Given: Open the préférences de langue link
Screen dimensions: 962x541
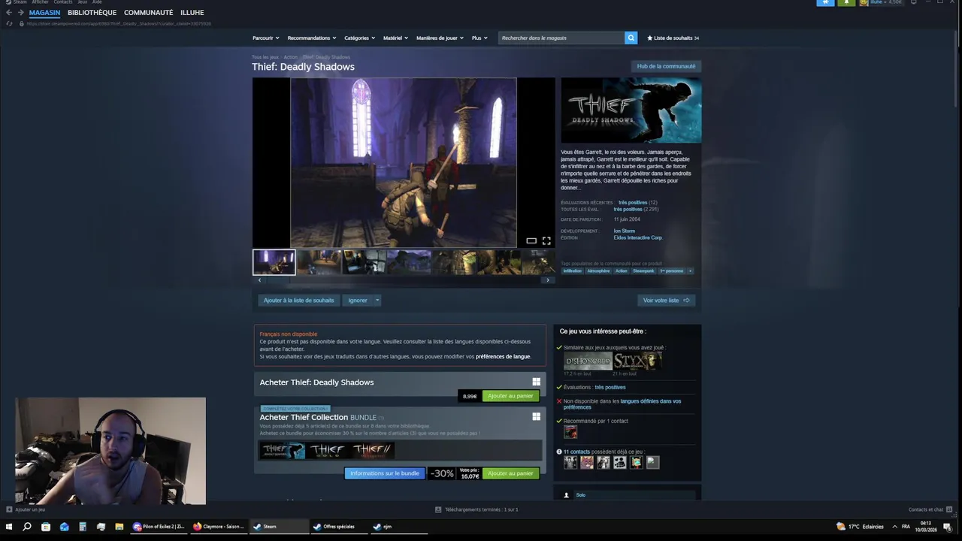Looking at the screenshot, I should [503, 357].
